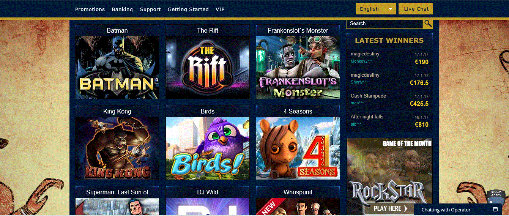The width and height of the screenshot is (509, 216).
Task: Focus the Search input field
Action: coord(385,24)
